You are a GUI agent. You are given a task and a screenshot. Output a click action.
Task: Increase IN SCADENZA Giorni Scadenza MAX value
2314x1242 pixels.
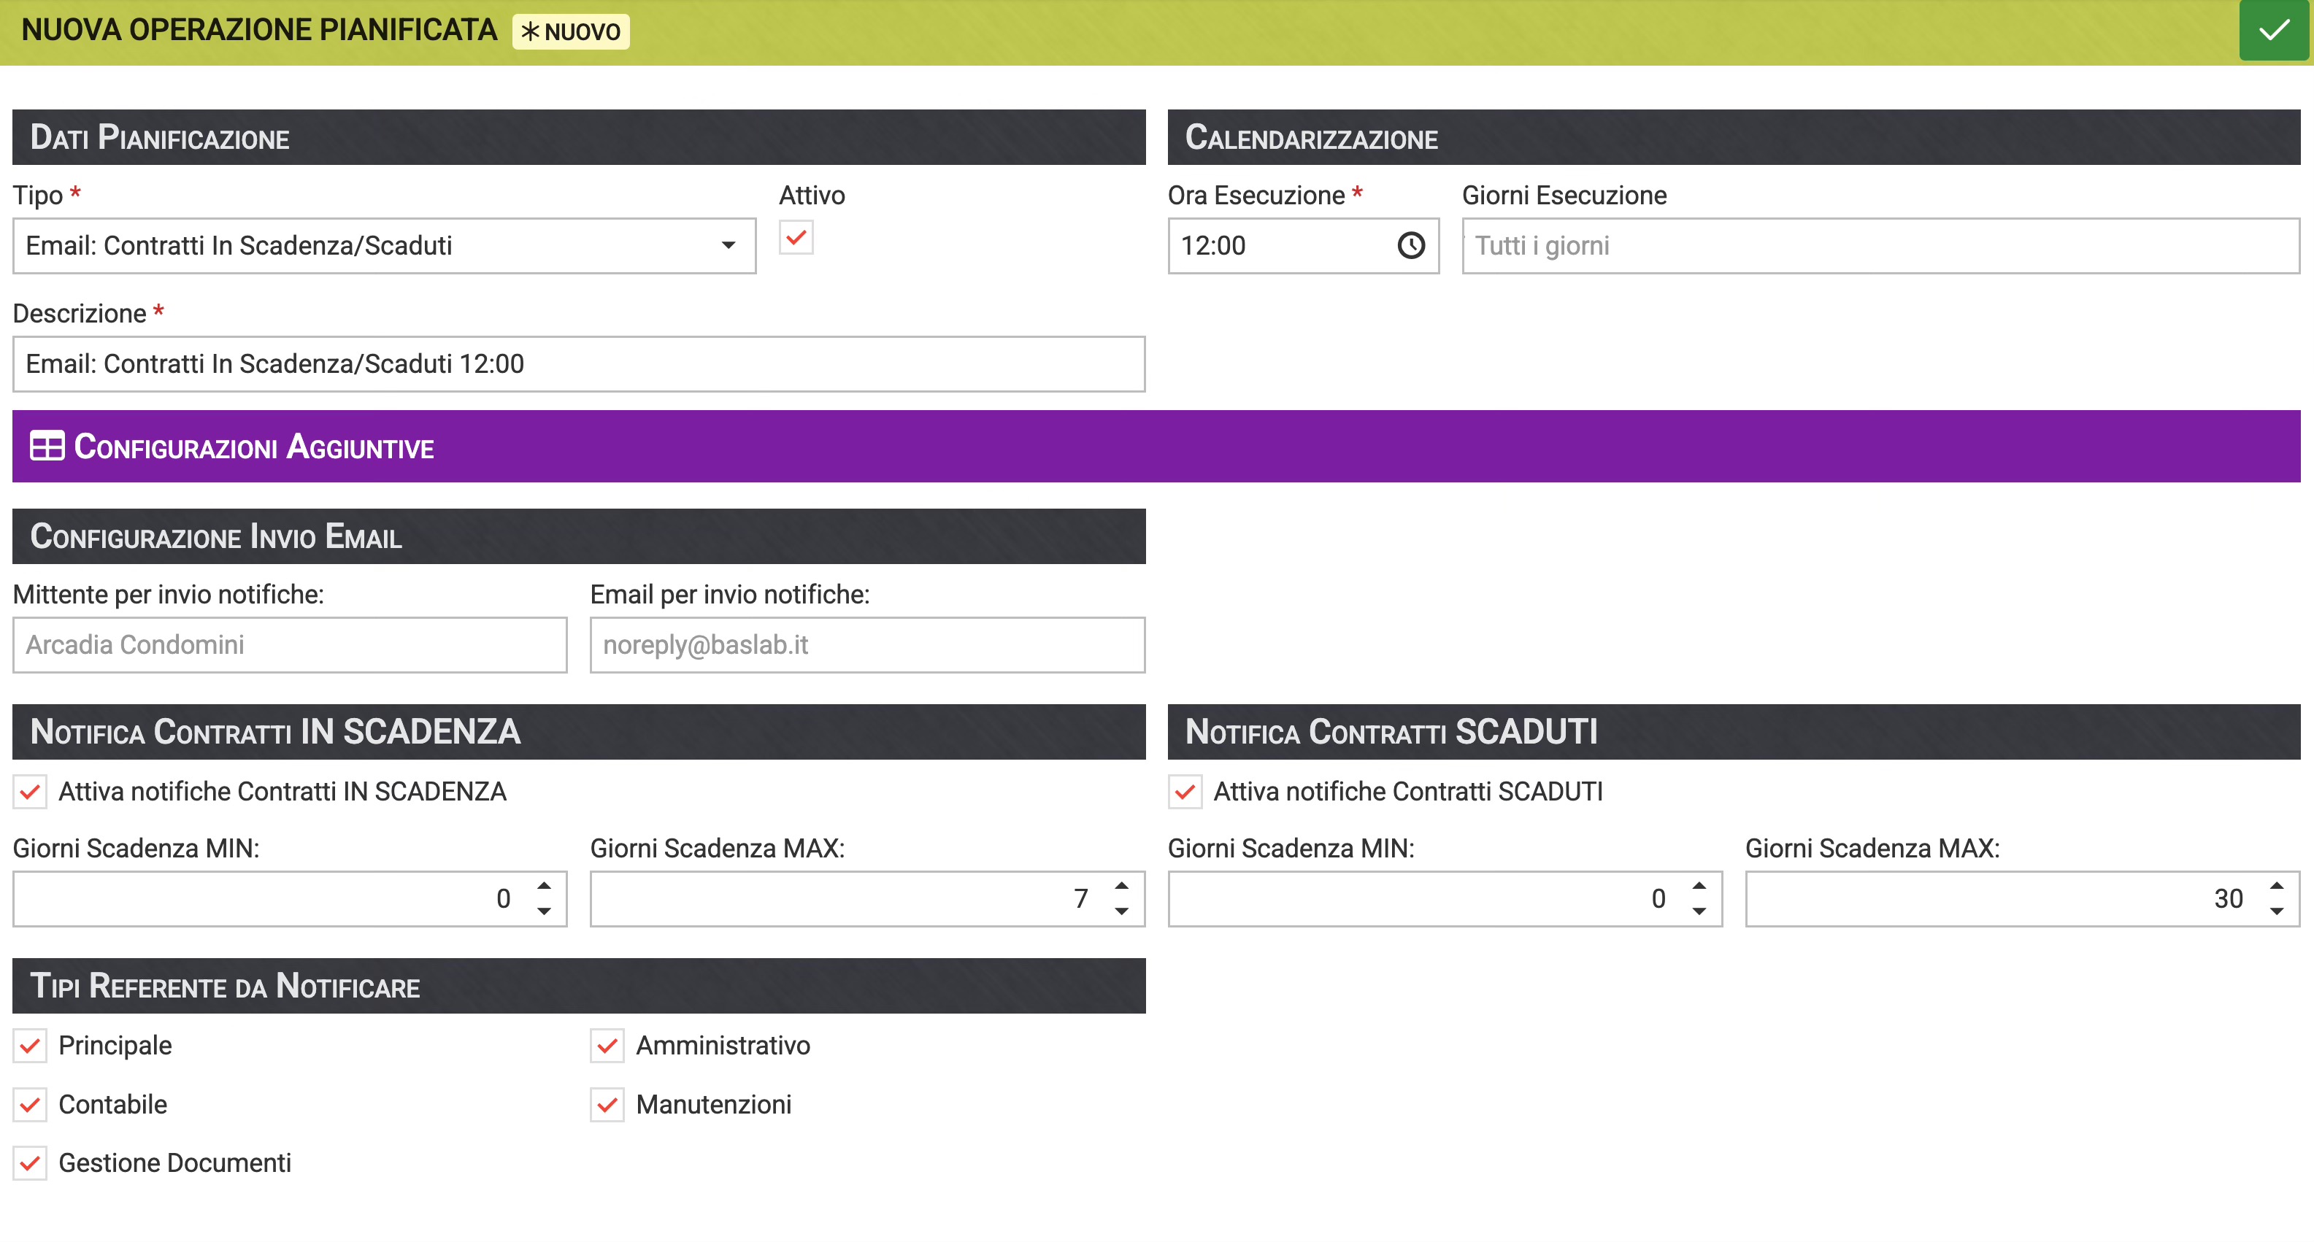click(x=1121, y=887)
